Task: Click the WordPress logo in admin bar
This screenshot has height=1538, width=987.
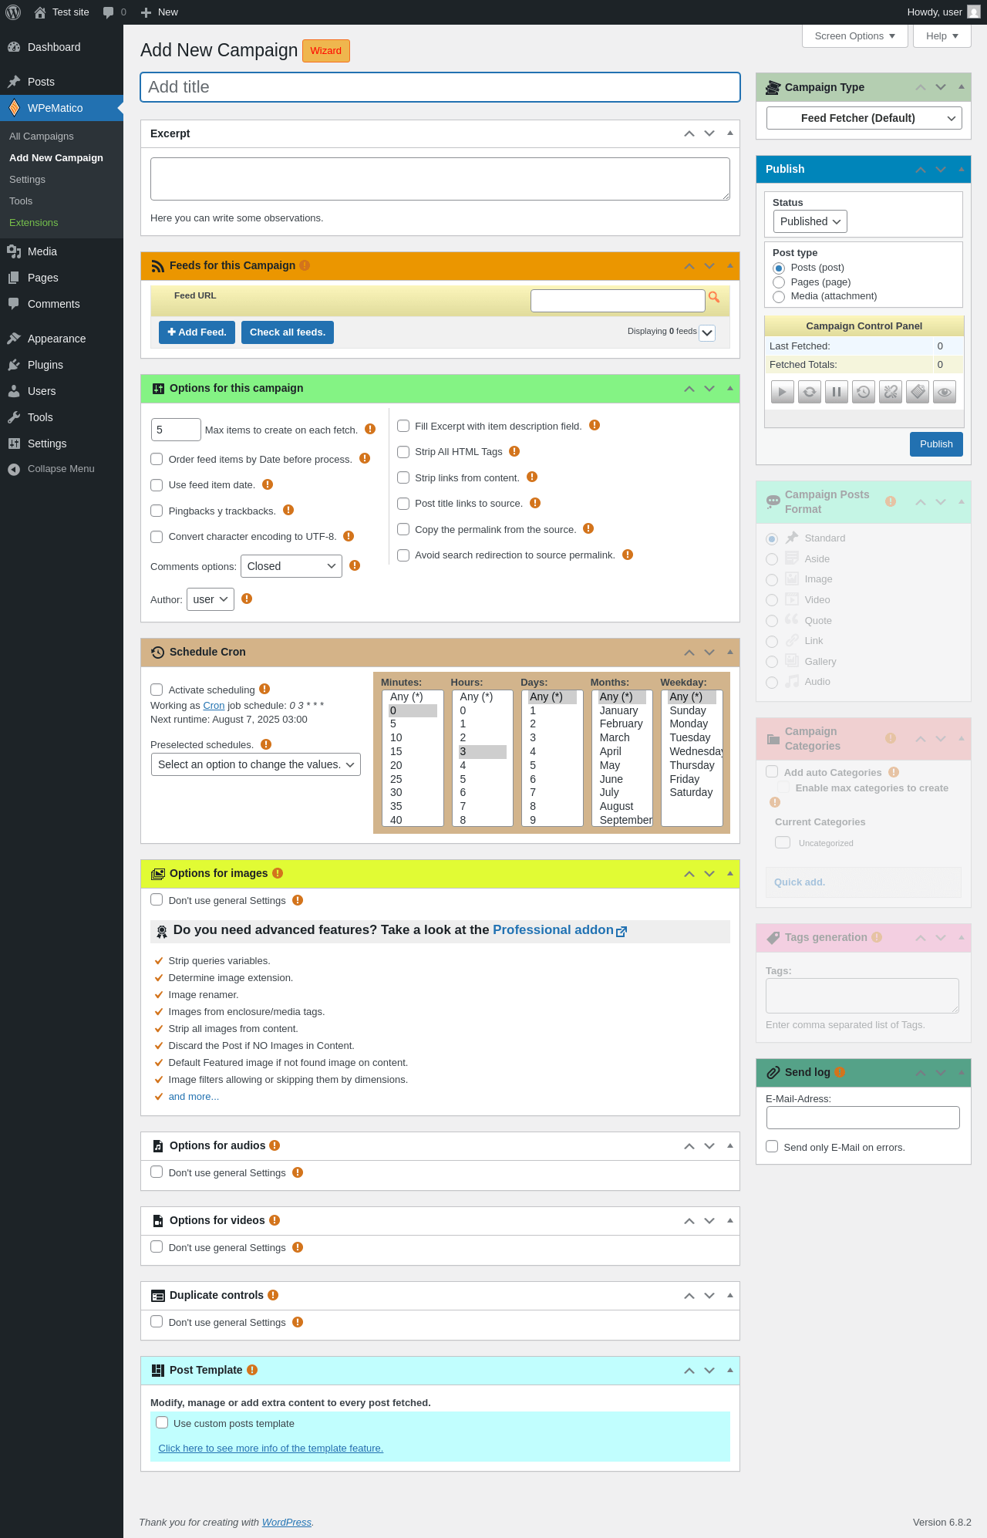Action: (13, 12)
